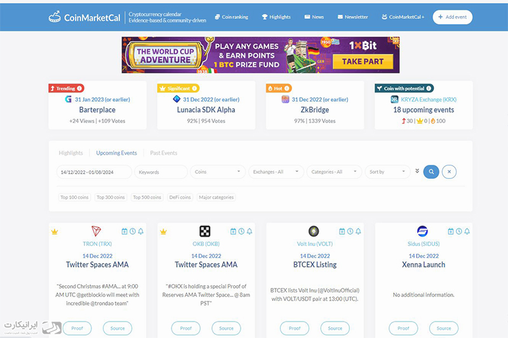Screen dimensions: 508x338
Task: Switch to Past Events tab
Action: 164,153
